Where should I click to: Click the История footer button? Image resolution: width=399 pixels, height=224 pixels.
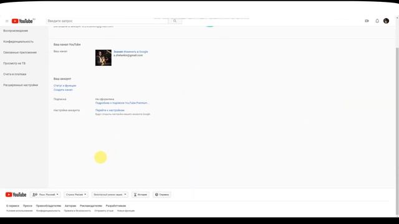tap(140, 195)
